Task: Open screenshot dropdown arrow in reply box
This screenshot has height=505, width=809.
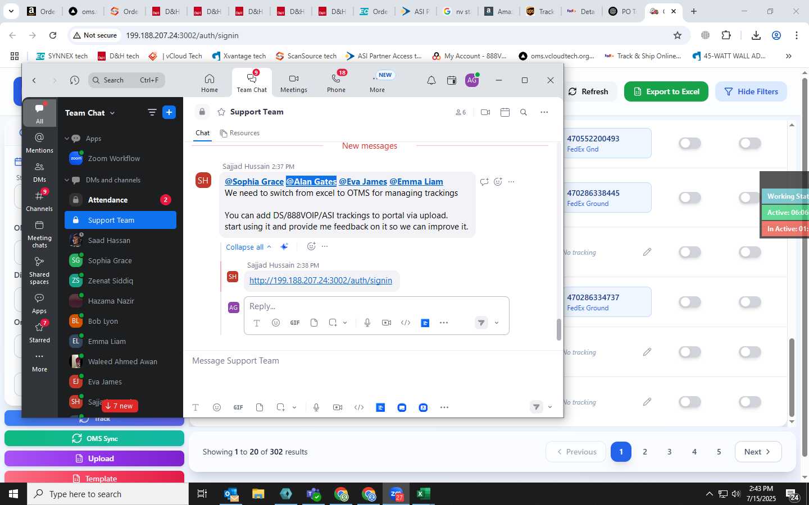Action: (x=345, y=323)
